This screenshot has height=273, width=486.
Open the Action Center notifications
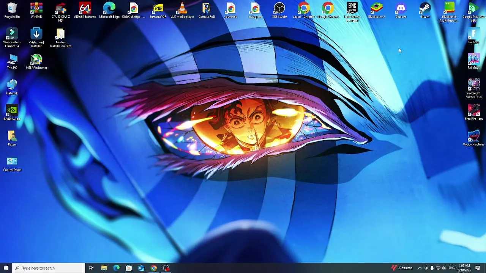tap(478, 268)
